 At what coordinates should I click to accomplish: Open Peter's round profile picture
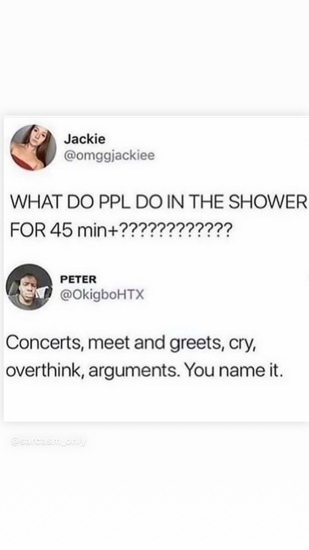[x=29, y=287]
